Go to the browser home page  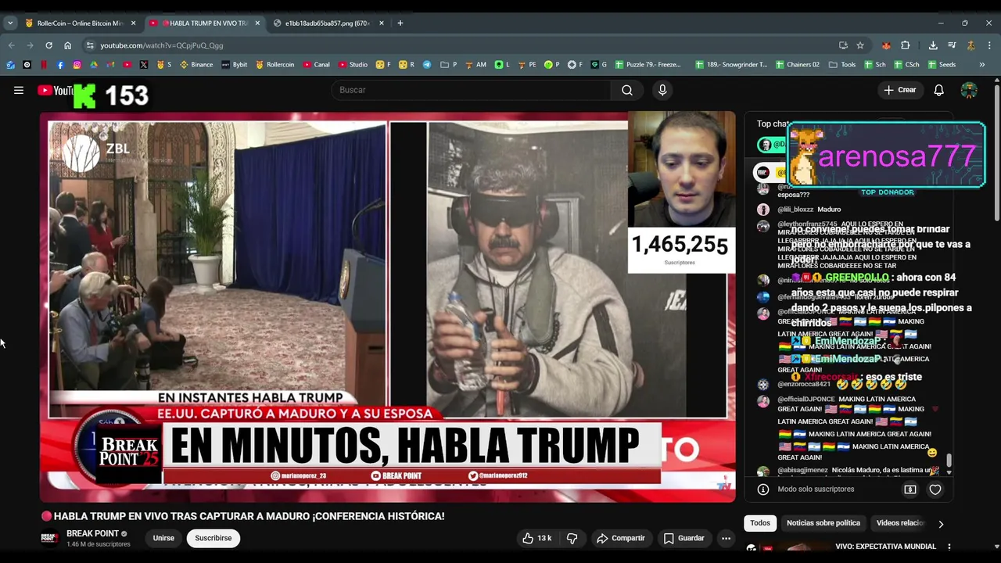[x=67, y=45]
